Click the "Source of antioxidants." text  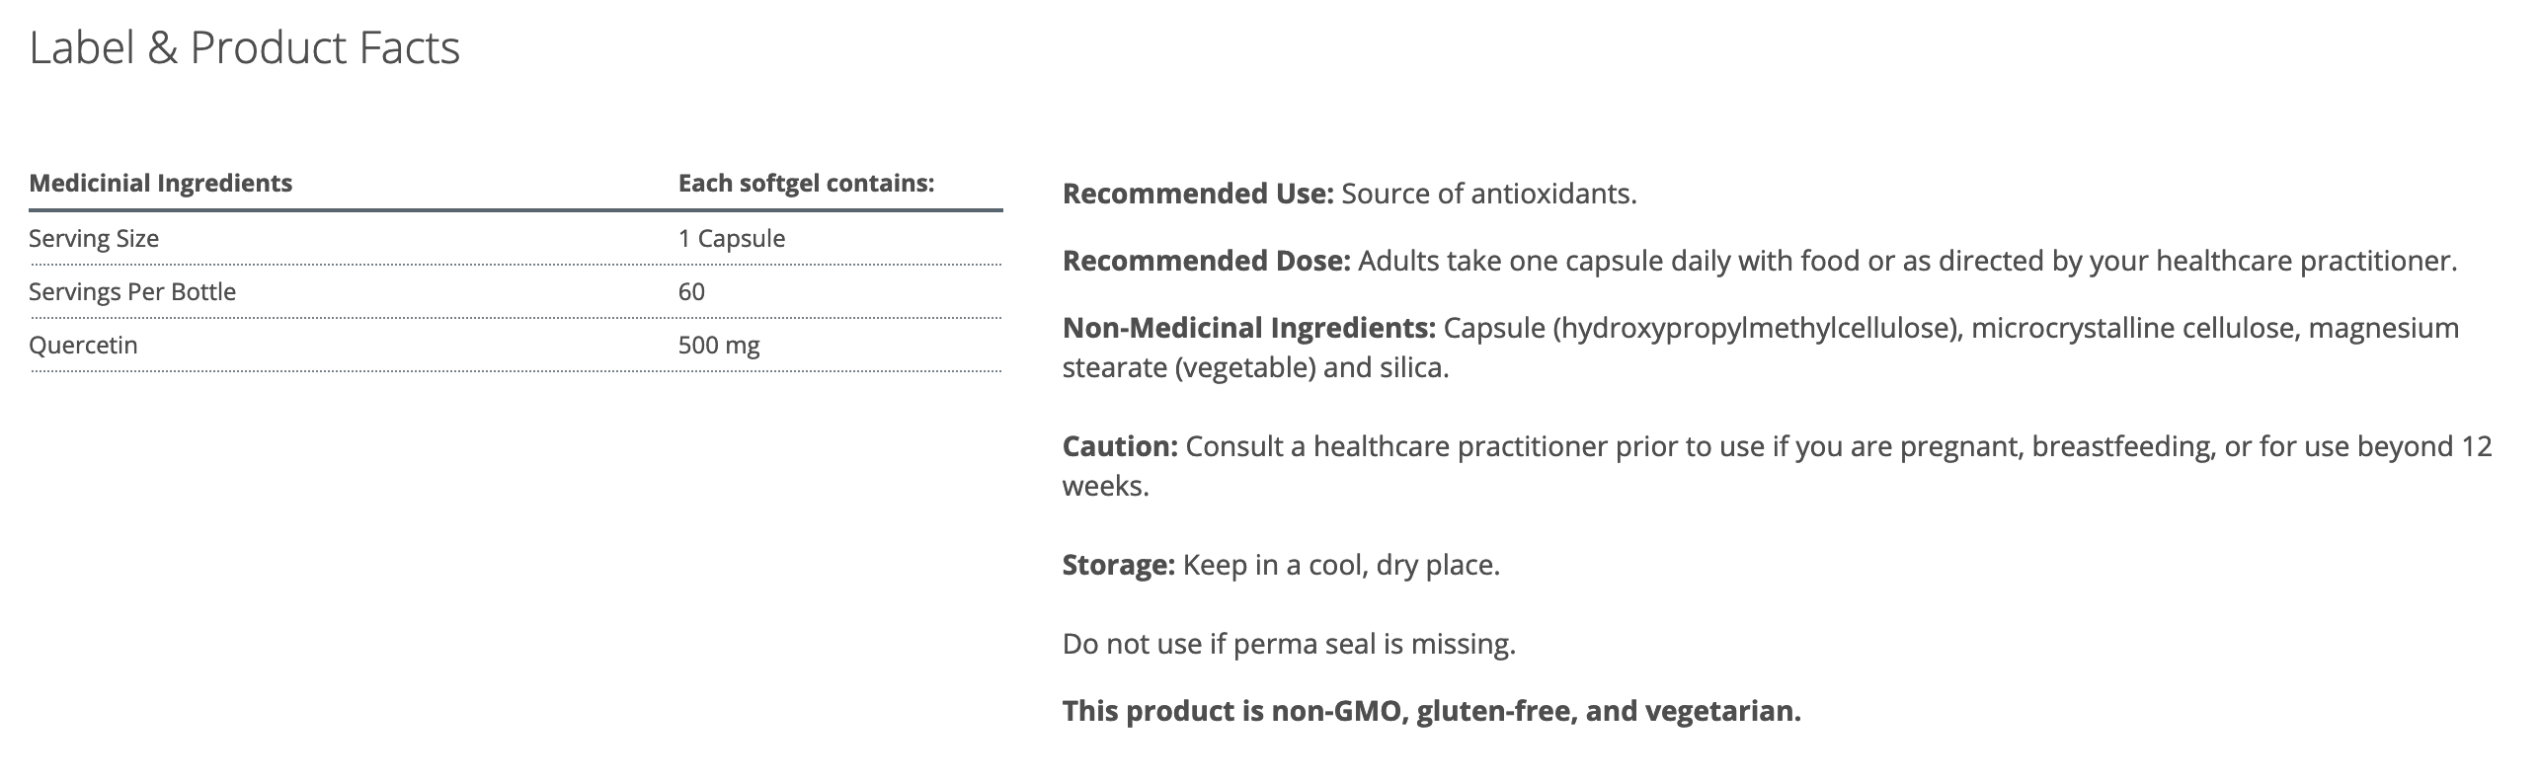pyautogui.click(x=1488, y=194)
